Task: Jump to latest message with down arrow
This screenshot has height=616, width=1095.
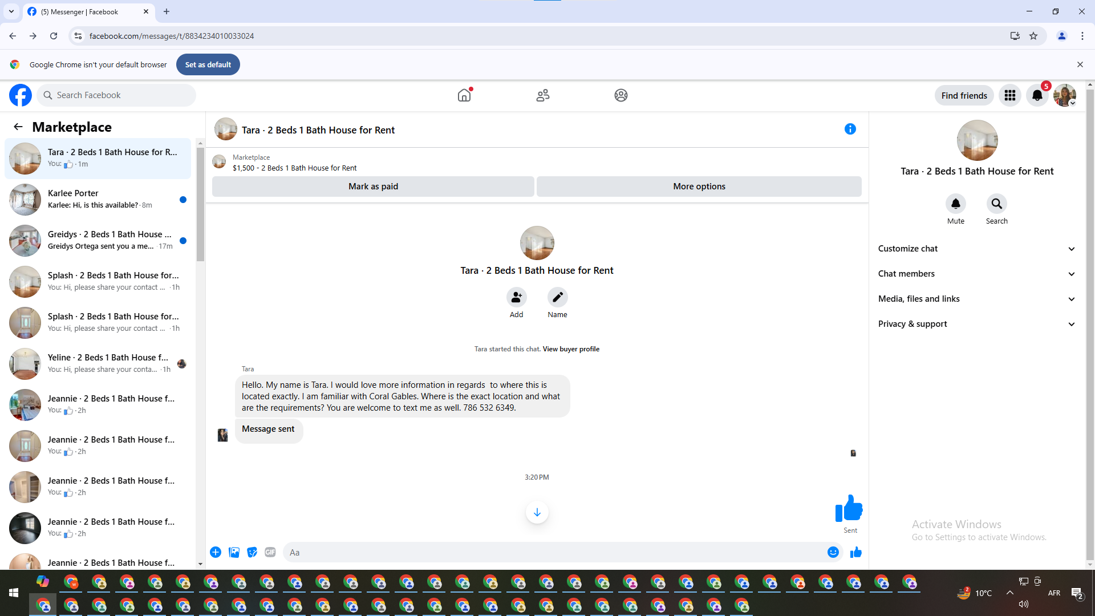Action: coord(537,512)
